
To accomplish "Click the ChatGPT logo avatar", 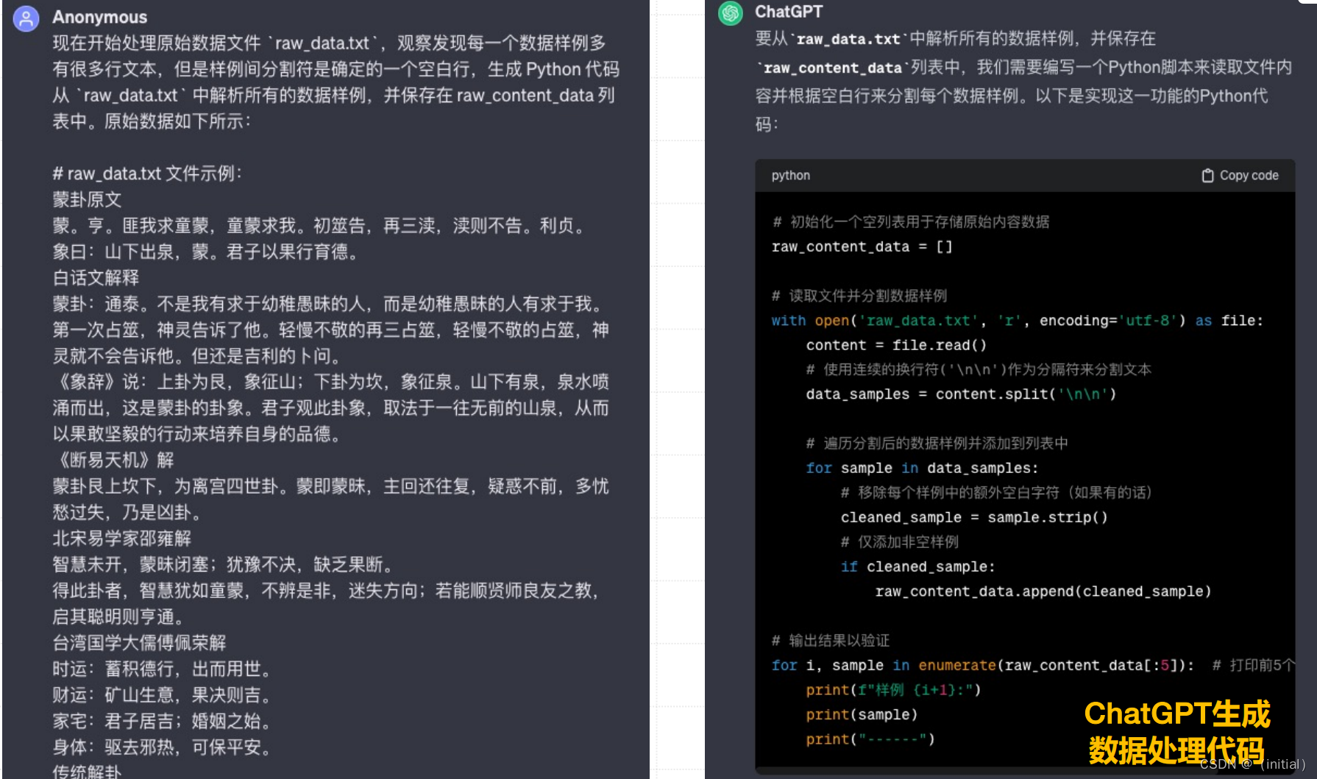I will pos(731,13).
